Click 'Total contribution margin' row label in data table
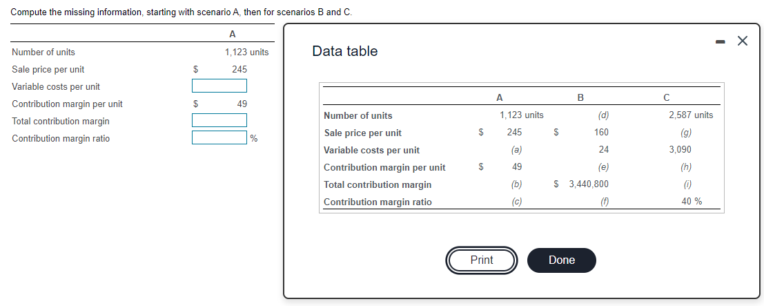764x306 pixels. 378,185
